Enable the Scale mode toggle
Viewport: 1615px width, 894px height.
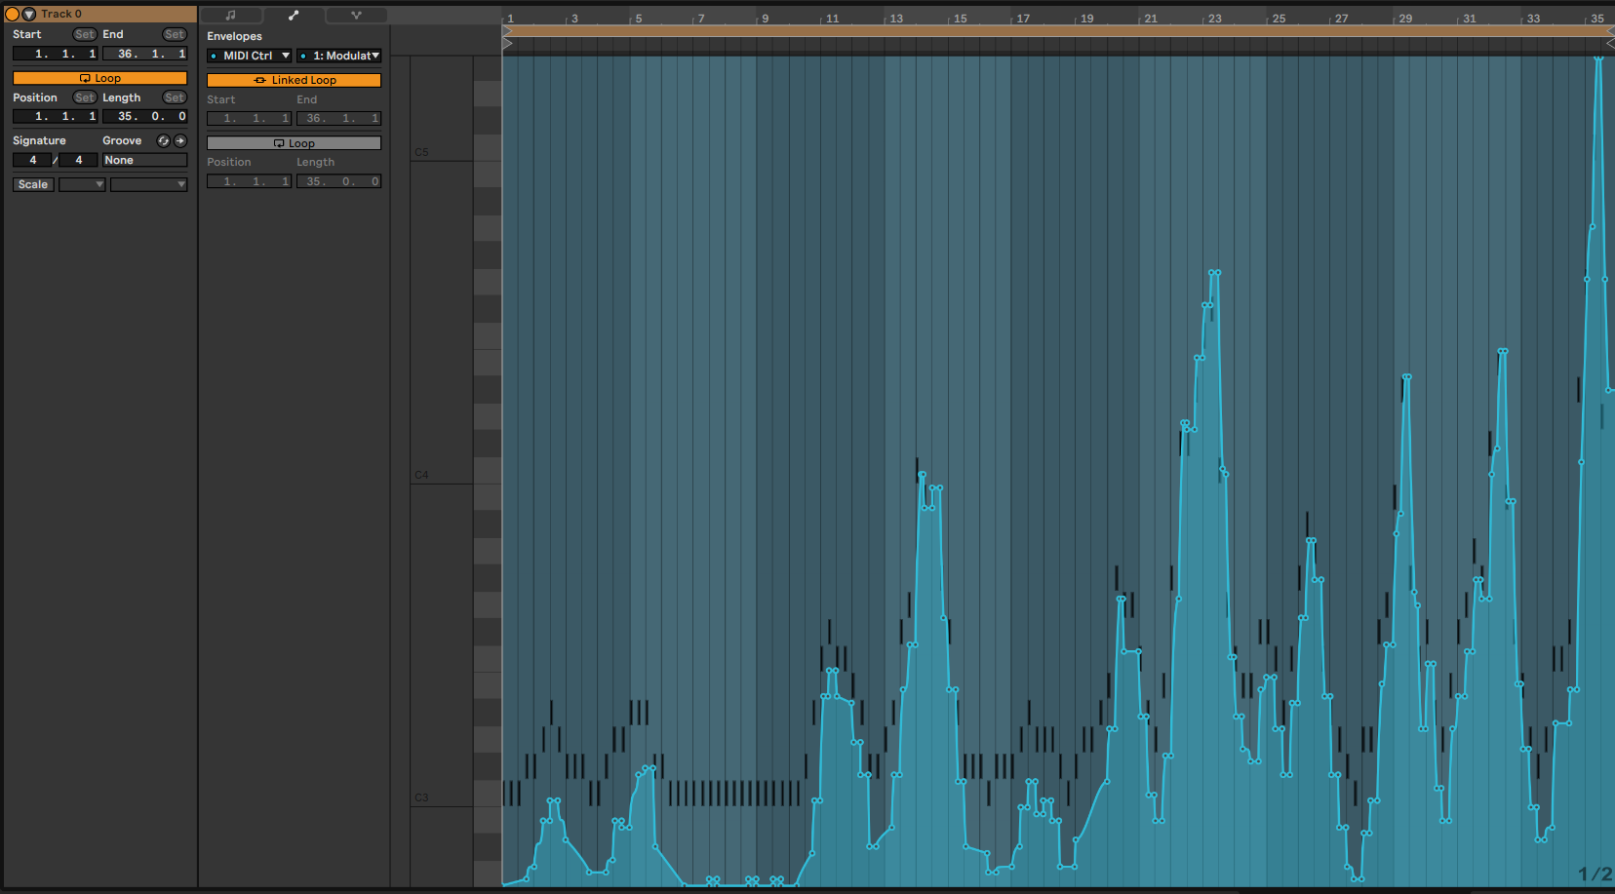pos(33,184)
